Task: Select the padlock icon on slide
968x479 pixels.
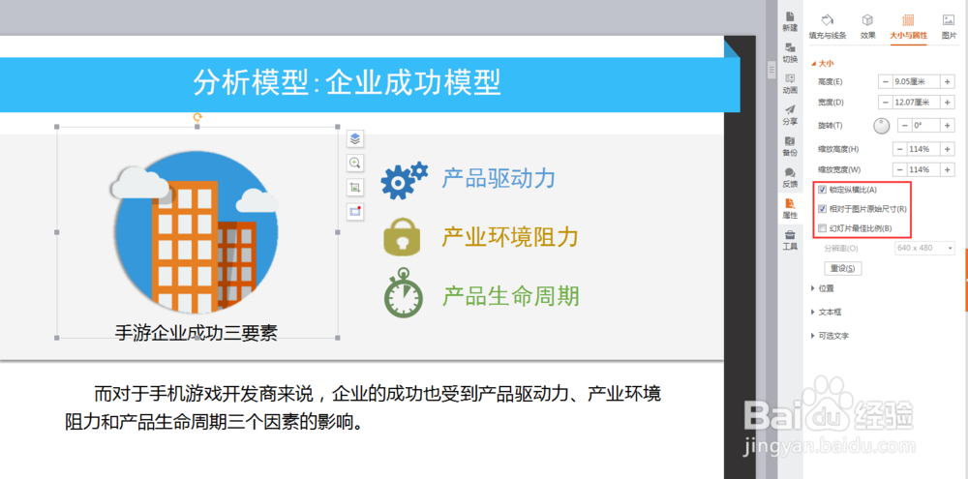Action: [402, 236]
